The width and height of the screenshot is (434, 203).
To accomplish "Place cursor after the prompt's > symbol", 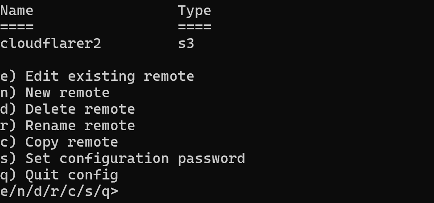I will point(120,191).
